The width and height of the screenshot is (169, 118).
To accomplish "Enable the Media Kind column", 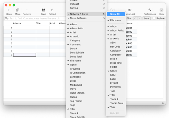I will 86,85.
